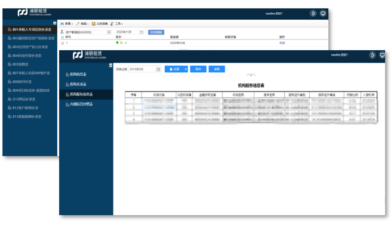This screenshot has width=391, height=225.
Task: Click the monitor icon in back window header
Action: click(x=323, y=13)
